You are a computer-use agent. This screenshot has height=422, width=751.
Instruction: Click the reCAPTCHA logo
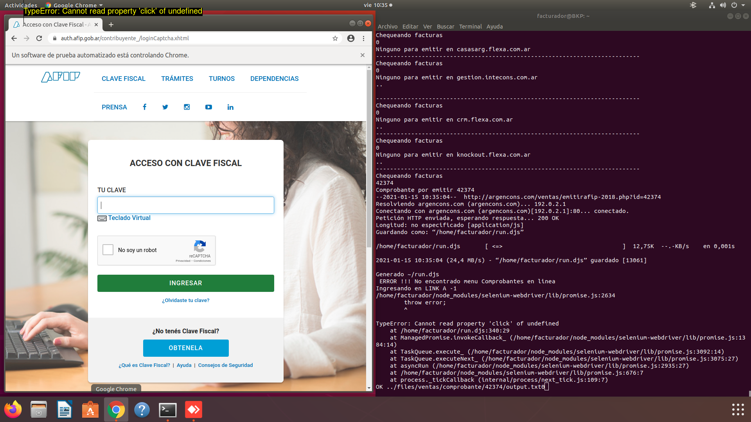point(200,246)
